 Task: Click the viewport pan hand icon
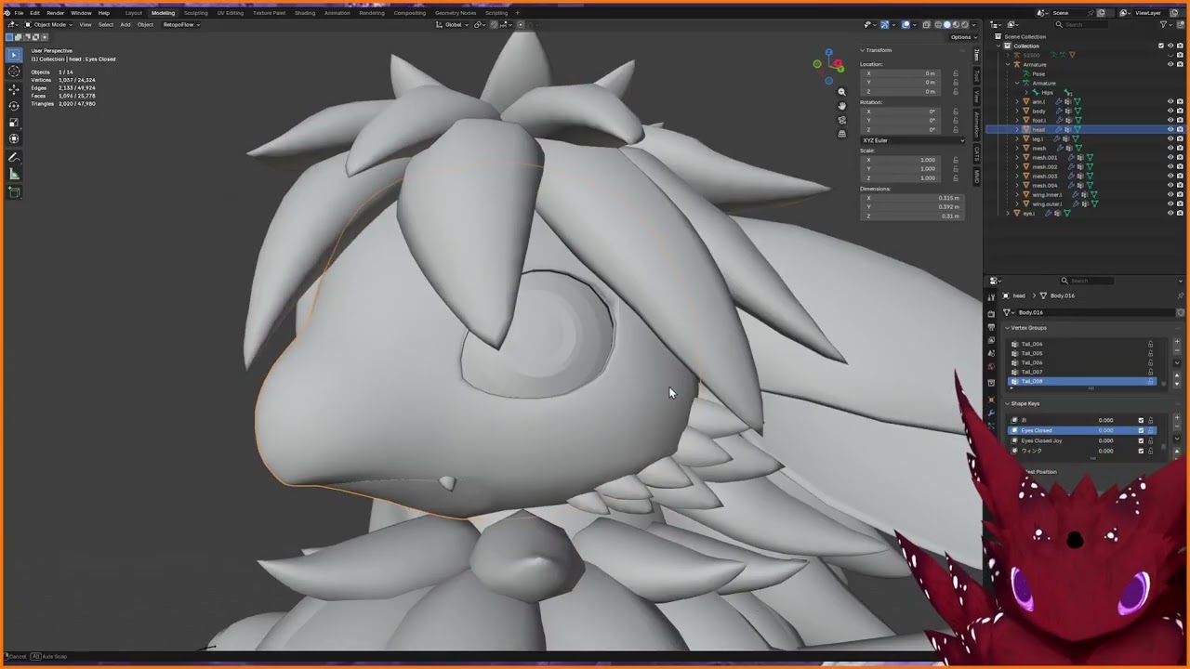(842, 106)
